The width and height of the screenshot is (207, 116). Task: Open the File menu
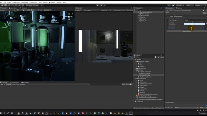click(1, 3)
